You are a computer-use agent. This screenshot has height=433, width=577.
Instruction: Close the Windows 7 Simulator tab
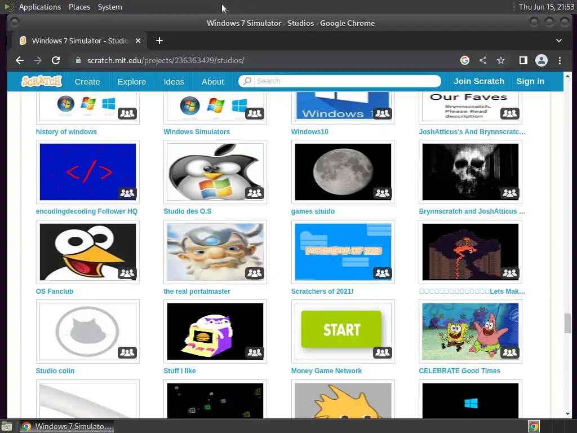[x=138, y=41]
